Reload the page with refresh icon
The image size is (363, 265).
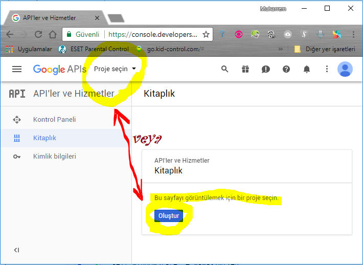[38, 34]
